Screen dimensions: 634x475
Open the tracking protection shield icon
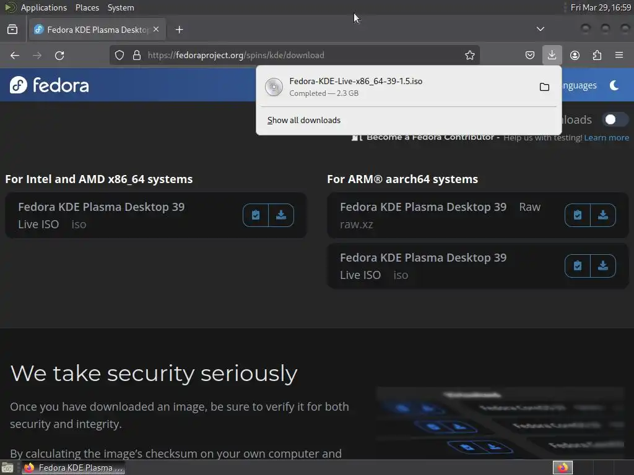coord(119,55)
